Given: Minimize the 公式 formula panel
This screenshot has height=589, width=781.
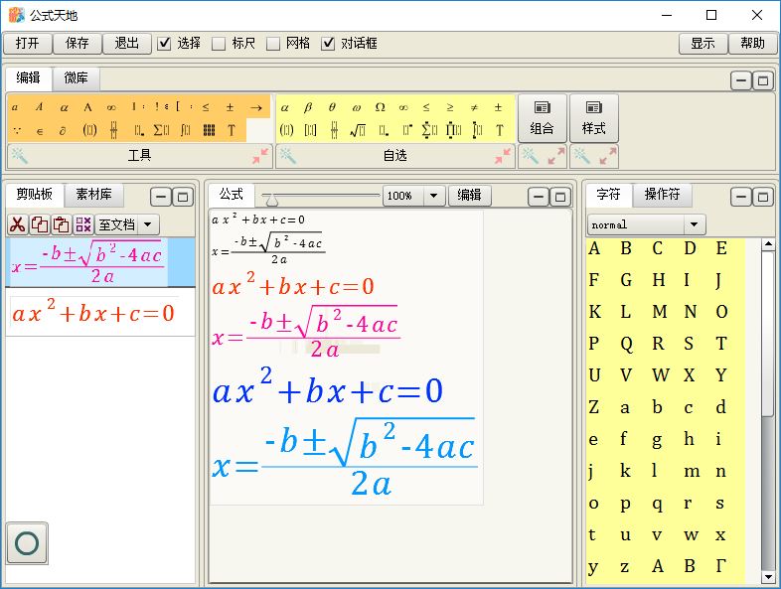Looking at the screenshot, I should click(539, 198).
